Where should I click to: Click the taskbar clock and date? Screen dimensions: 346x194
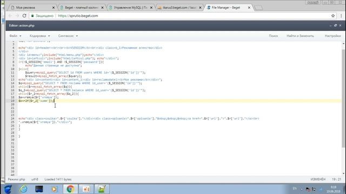click(334, 189)
